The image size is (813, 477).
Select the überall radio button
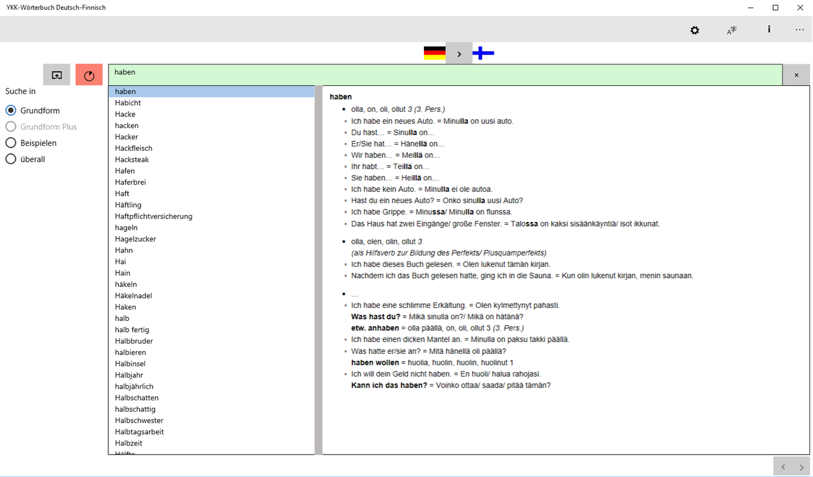[x=11, y=159]
